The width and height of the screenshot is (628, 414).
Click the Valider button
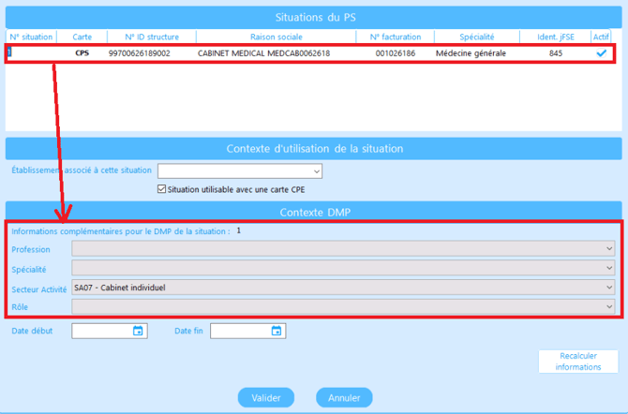[x=266, y=398]
